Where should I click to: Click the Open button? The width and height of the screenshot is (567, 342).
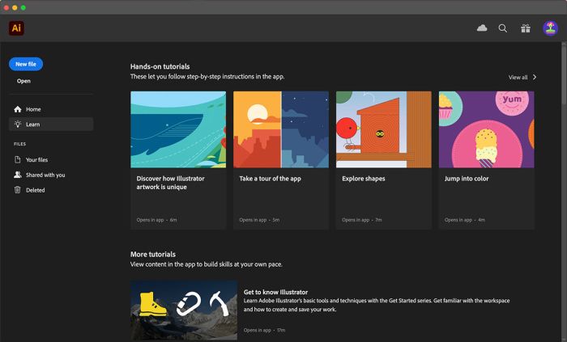pos(24,81)
